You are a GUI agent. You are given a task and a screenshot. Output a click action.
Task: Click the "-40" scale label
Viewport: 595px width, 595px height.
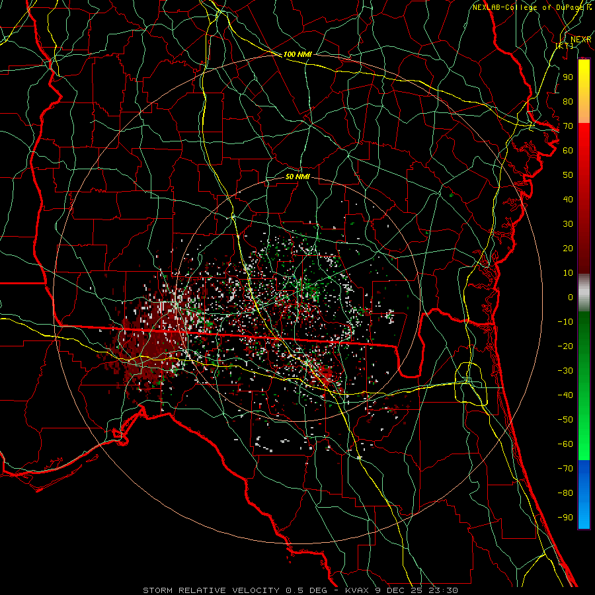pyautogui.click(x=565, y=395)
